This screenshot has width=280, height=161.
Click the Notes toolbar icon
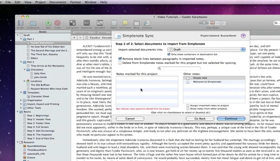point(114,23)
